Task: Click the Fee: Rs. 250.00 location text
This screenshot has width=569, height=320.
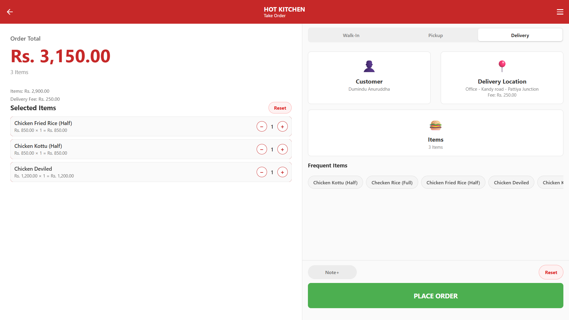Action: 502,95
